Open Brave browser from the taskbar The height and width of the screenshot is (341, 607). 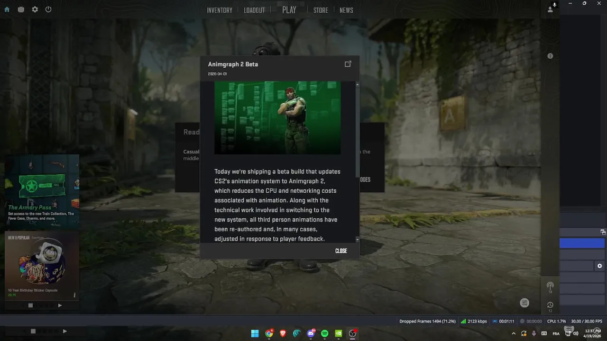pyautogui.click(x=283, y=333)
